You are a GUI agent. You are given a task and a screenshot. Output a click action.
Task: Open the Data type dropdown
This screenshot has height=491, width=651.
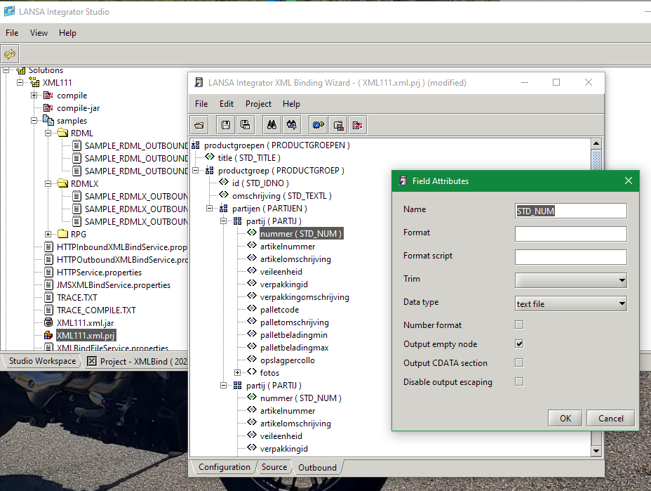tap(570, 304)
